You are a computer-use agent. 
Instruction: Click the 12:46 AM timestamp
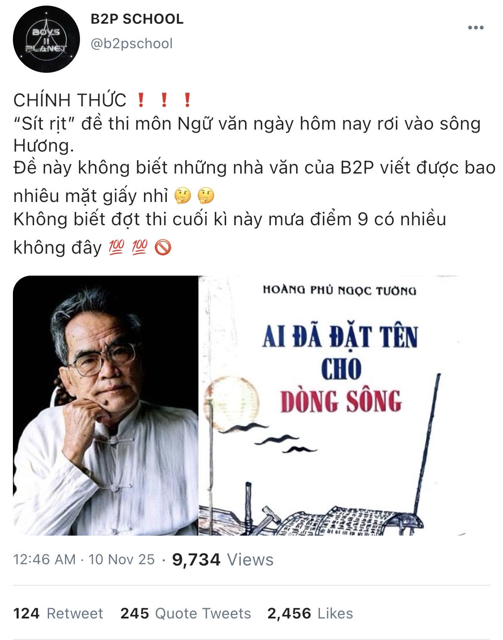pyautogui.click(x=44, y=559)
